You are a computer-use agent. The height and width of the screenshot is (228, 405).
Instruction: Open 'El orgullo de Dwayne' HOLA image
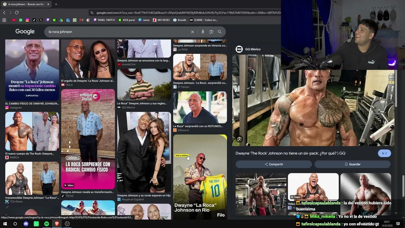pos(88,59)
